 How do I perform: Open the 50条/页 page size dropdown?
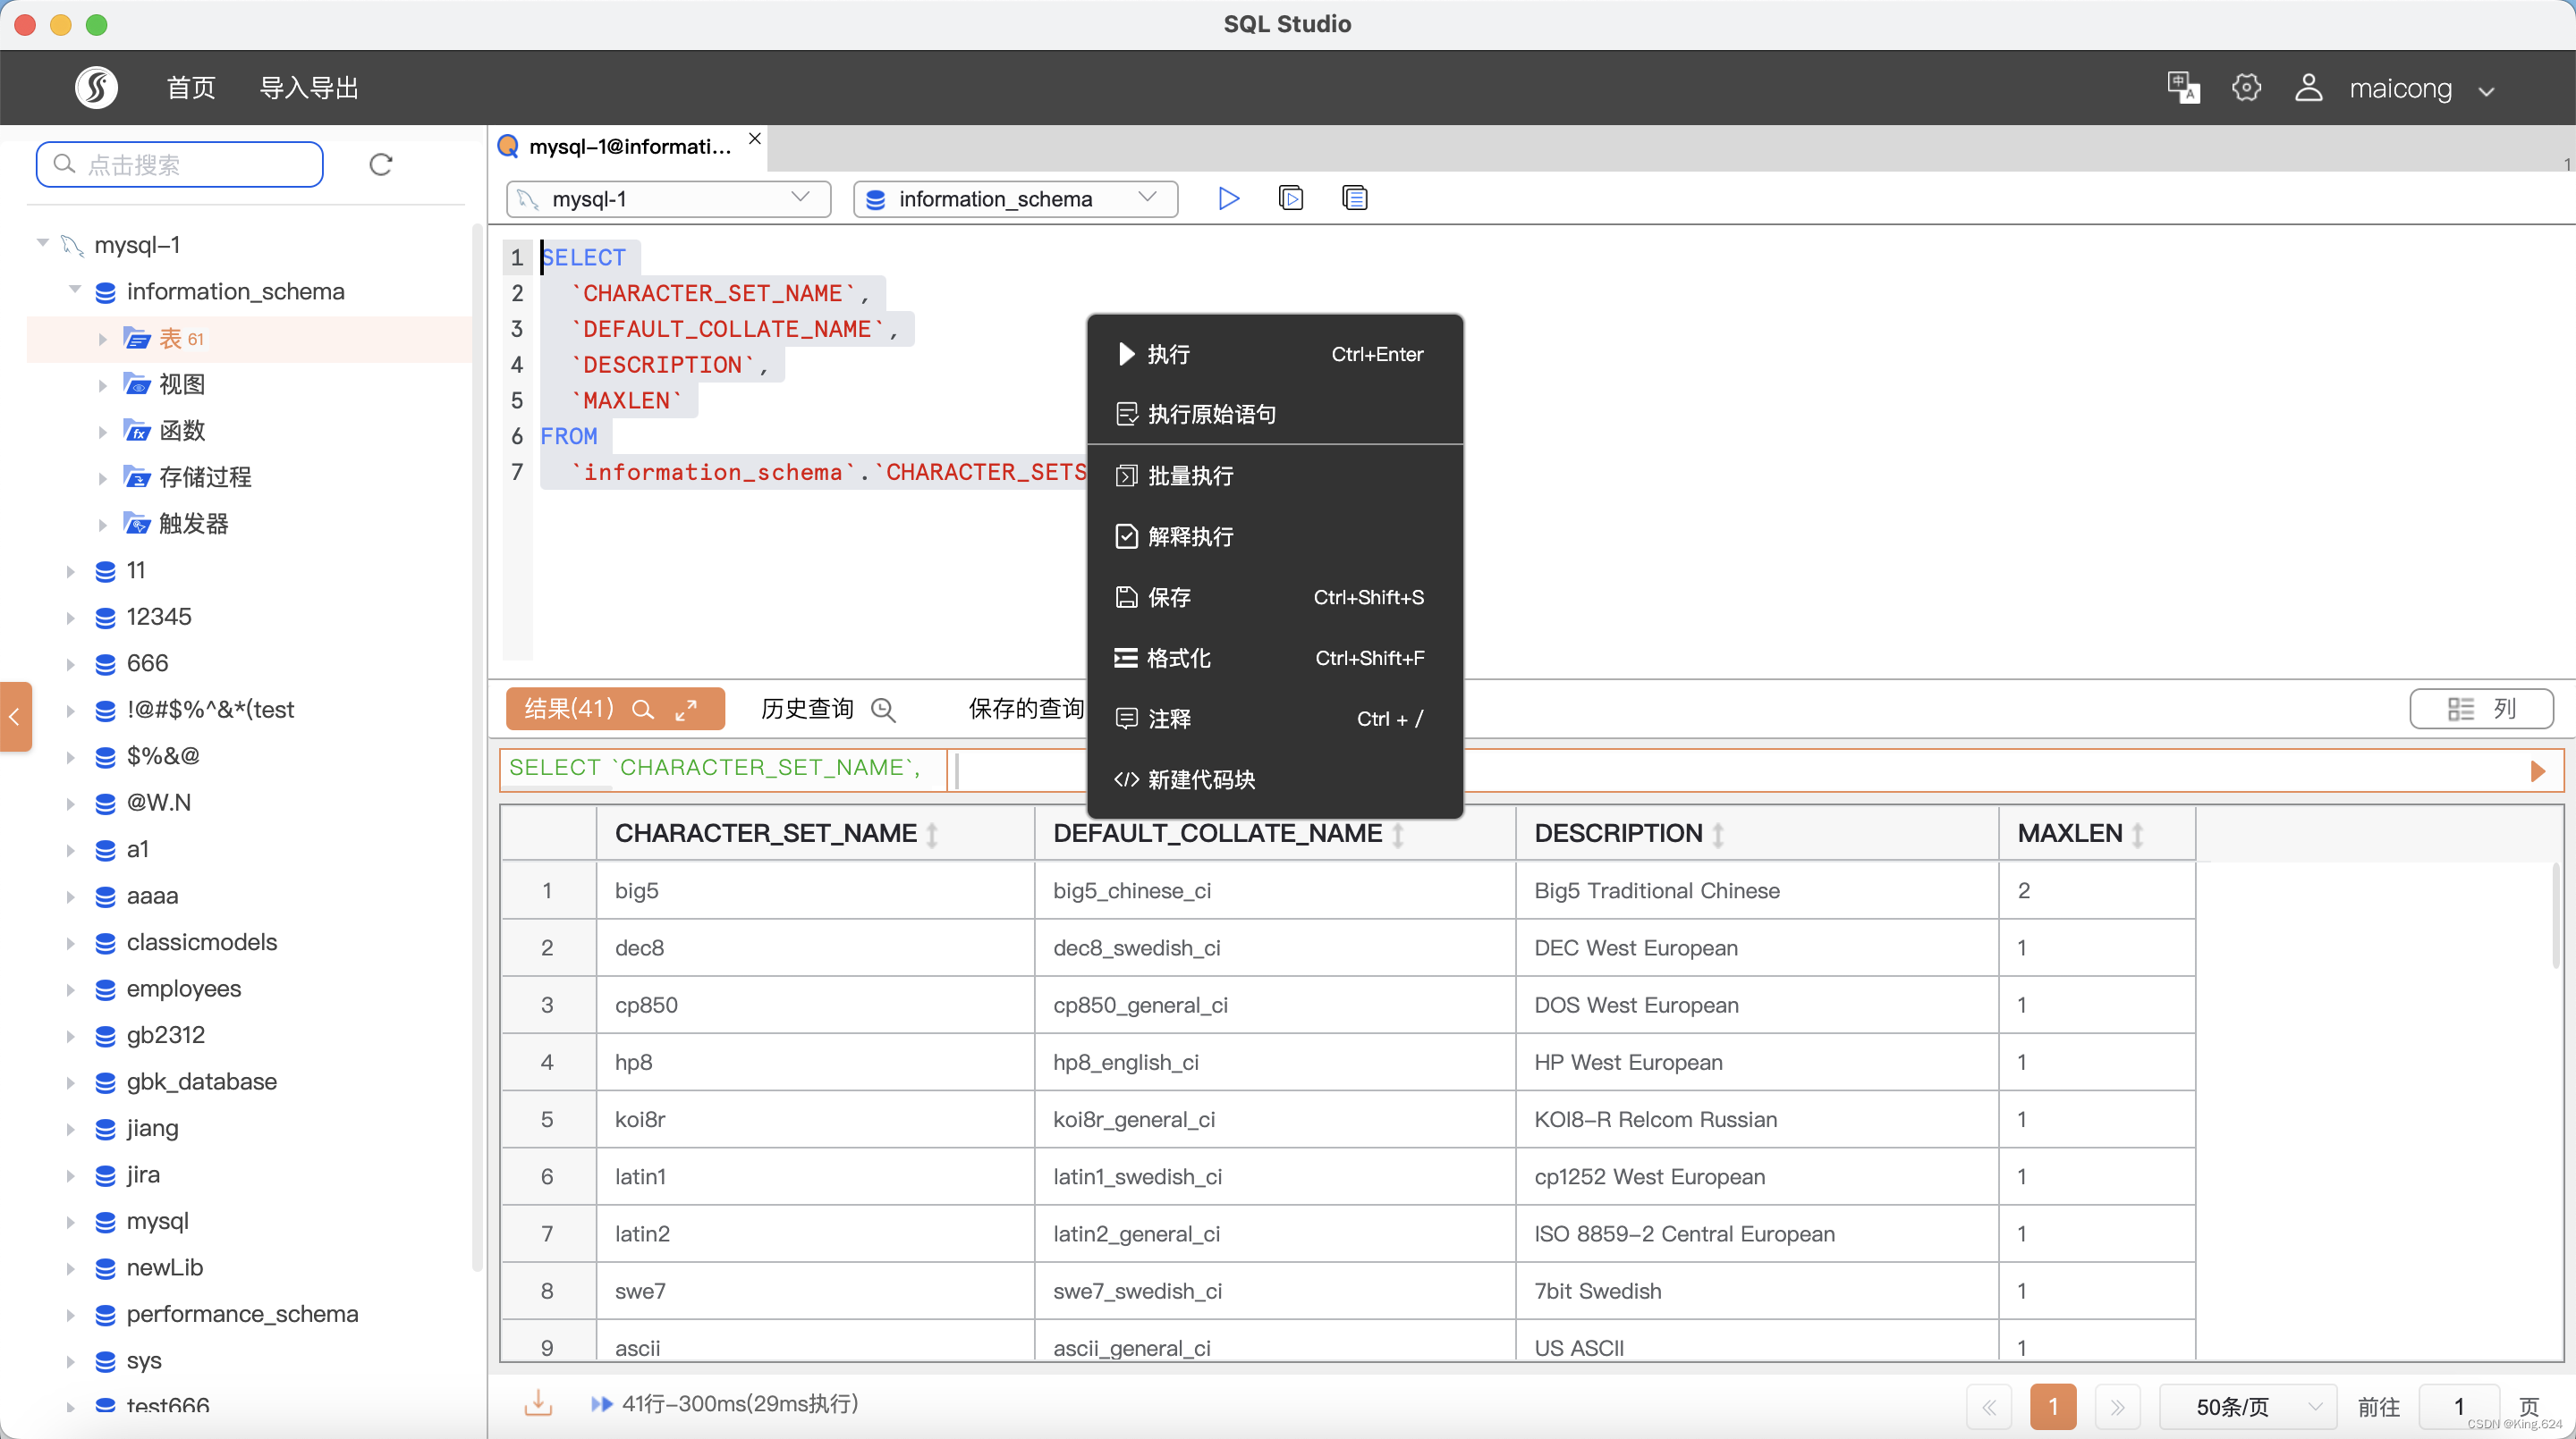pos(2247,1406)
